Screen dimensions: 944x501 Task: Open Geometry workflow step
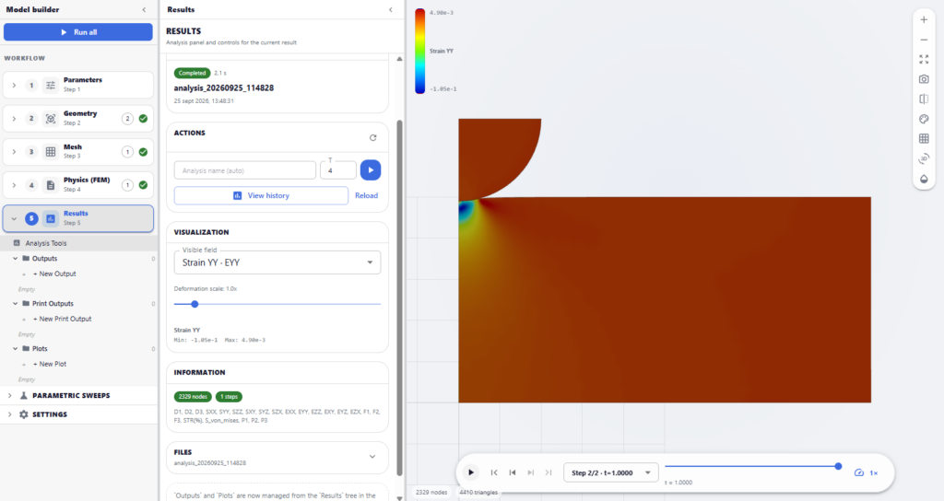[78, 119]
